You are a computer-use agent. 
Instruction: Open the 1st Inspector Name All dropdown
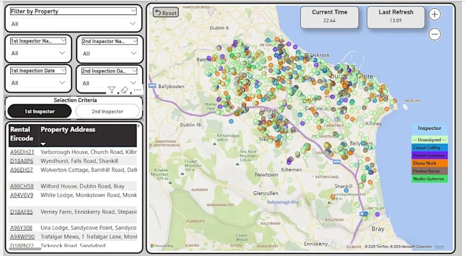38,53
